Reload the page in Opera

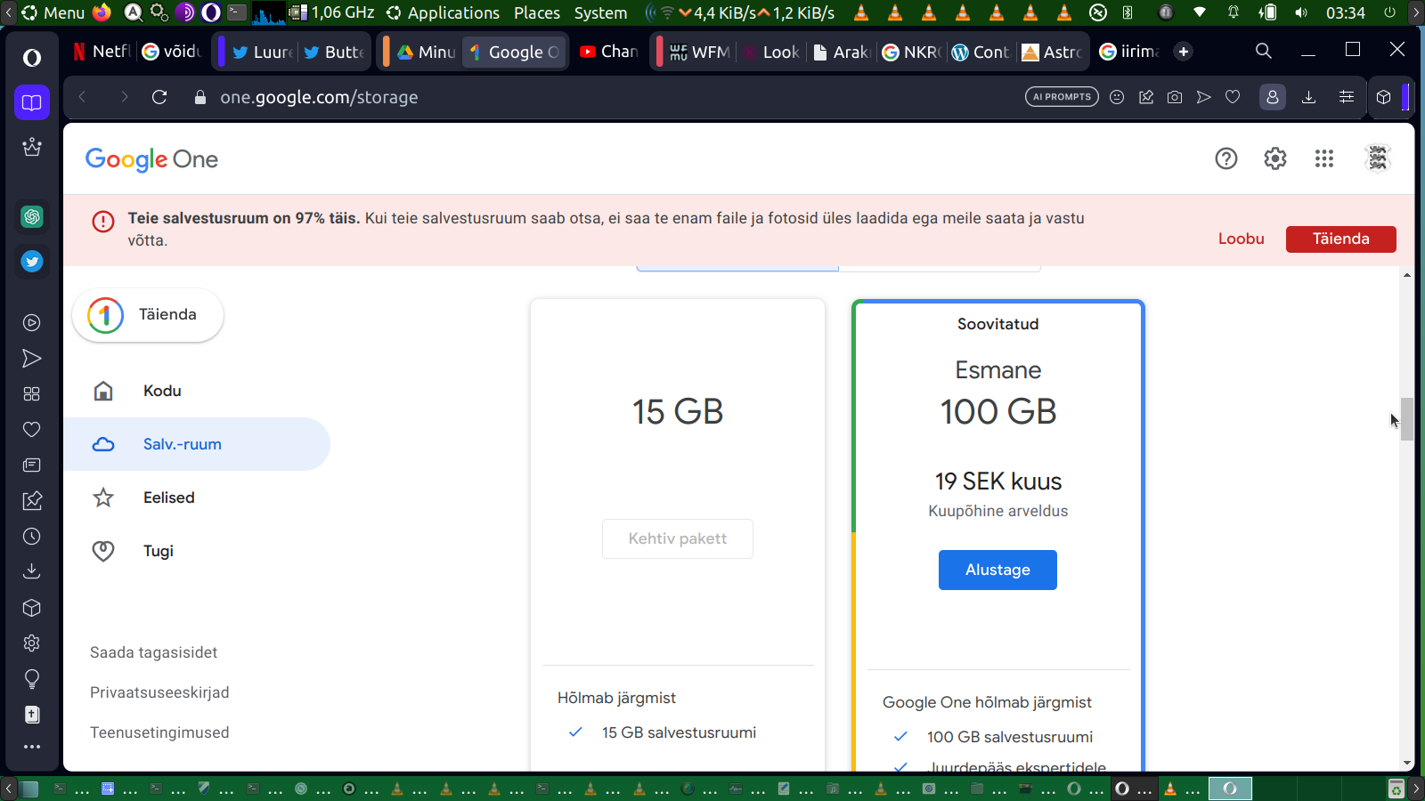coord(159,97)
